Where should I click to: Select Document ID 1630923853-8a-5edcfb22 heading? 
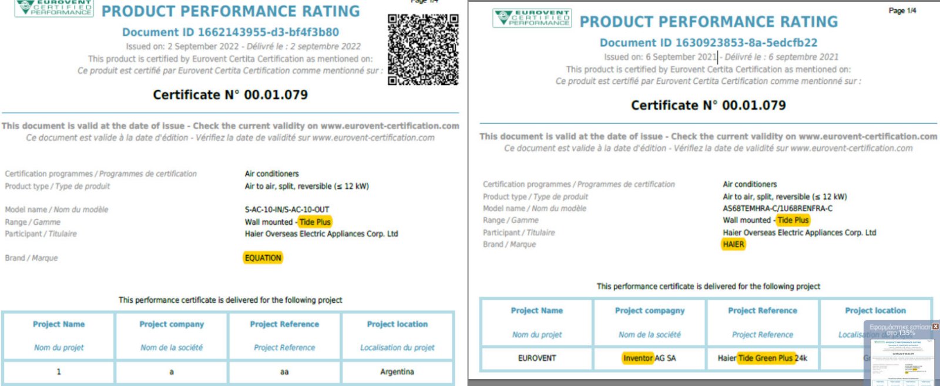point(709,43)
